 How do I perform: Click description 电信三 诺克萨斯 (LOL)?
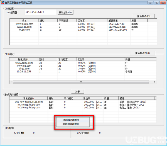(132, 104)
